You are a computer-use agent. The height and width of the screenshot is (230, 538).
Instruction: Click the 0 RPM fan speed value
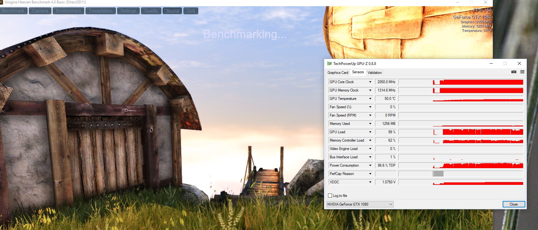pos(386,115)
